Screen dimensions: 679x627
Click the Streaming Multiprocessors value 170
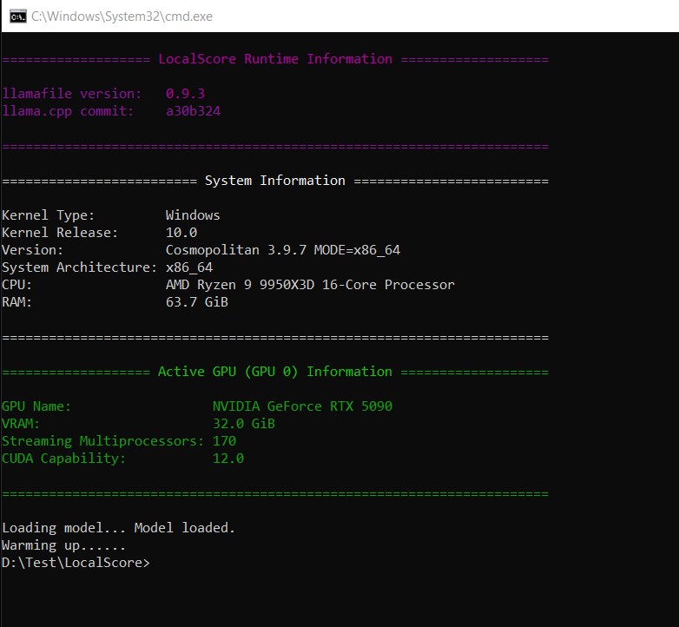224,441
